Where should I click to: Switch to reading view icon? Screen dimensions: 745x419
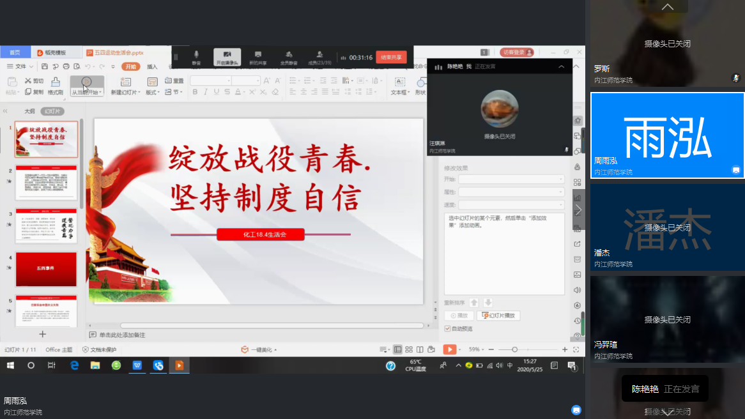click(420, 349)
